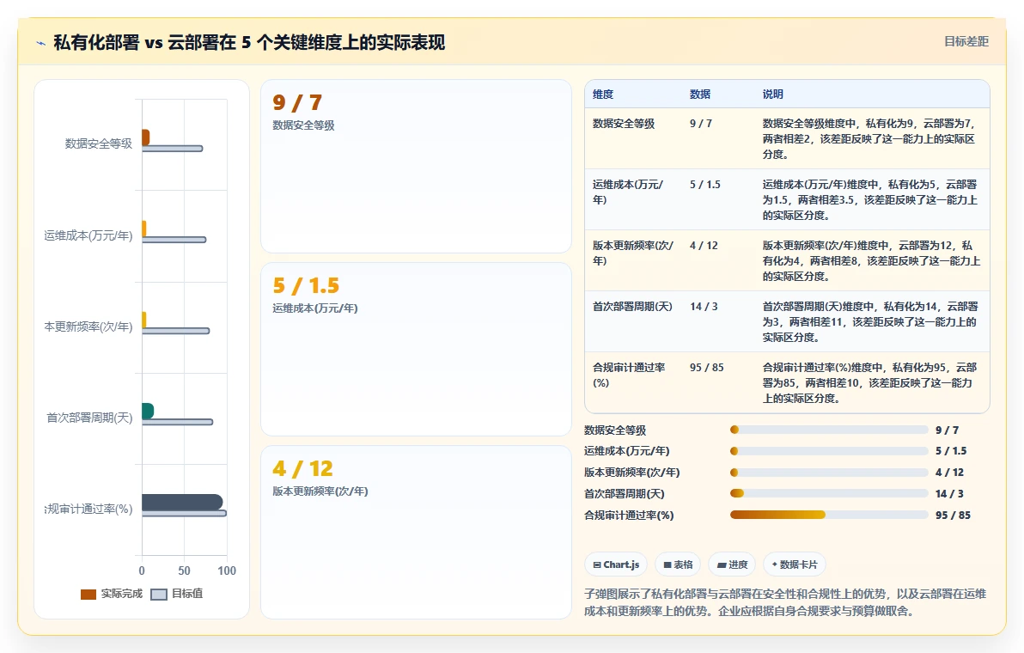Select the 进度 chip

click(x=732, y=565)
